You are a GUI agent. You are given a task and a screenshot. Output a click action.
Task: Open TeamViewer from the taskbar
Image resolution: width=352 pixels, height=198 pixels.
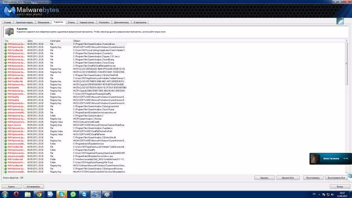coord(84,194)
